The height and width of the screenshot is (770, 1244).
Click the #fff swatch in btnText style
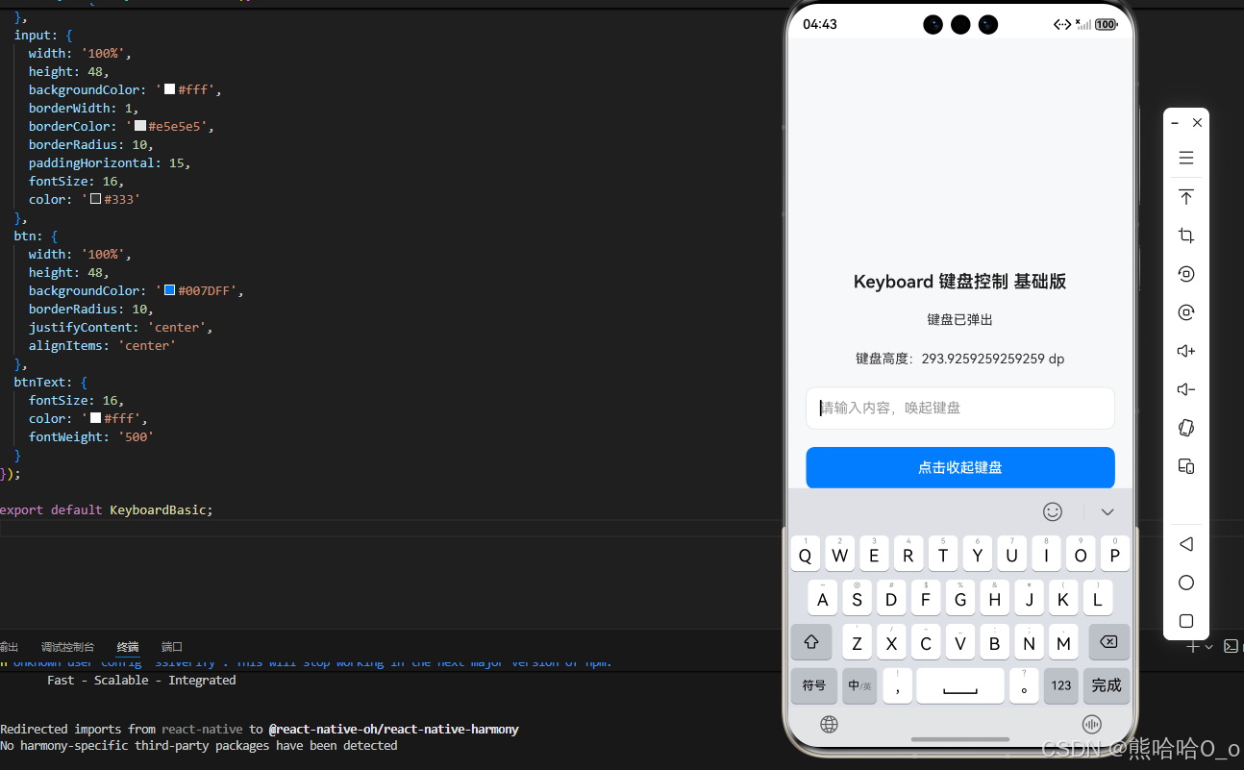pos(96,418)
